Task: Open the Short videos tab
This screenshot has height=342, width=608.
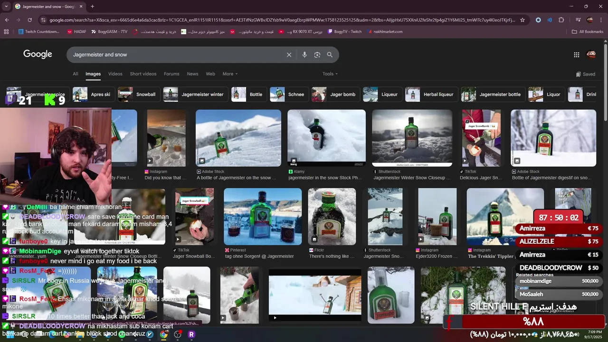Action: [143, 74]
